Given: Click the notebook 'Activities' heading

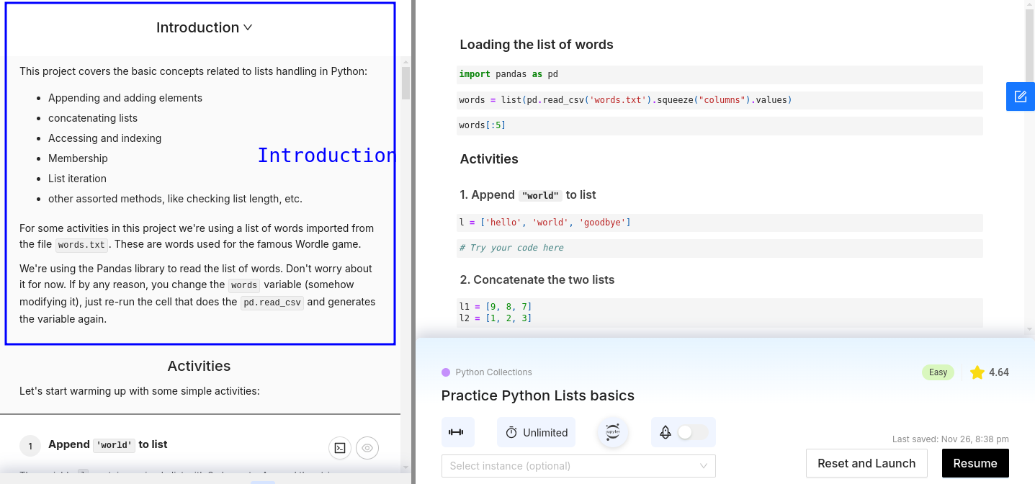Looking at the screenshot, I should (489, 159).
